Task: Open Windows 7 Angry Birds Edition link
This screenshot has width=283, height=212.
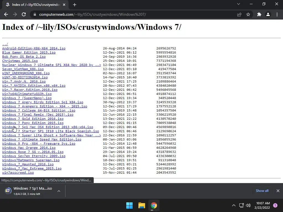Action: coord(43,102)
